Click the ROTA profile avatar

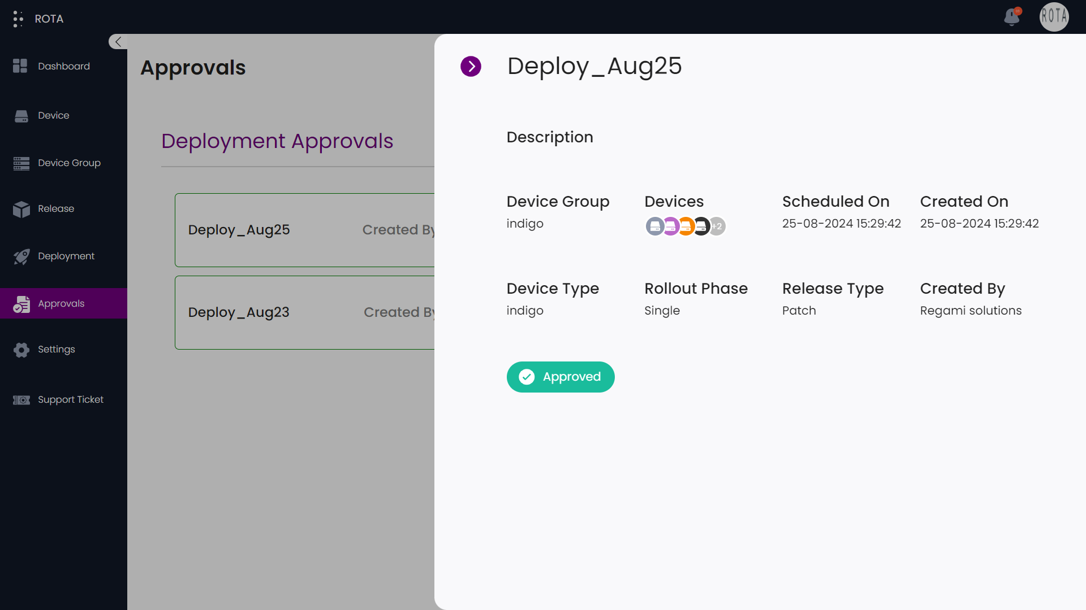click(x=1054, y=17)
